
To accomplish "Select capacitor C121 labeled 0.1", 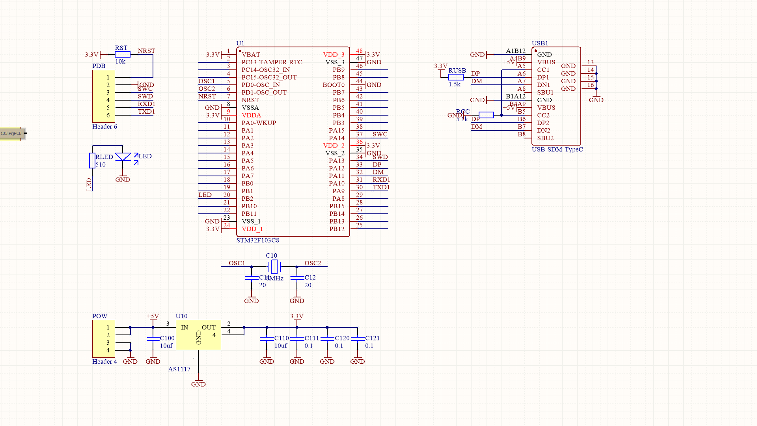I will pyautogui.click(x=358, y=339).
